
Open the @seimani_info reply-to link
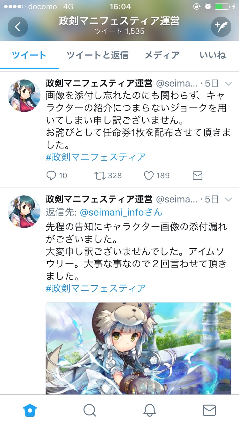pyautogui.click(x=121, y=212)
